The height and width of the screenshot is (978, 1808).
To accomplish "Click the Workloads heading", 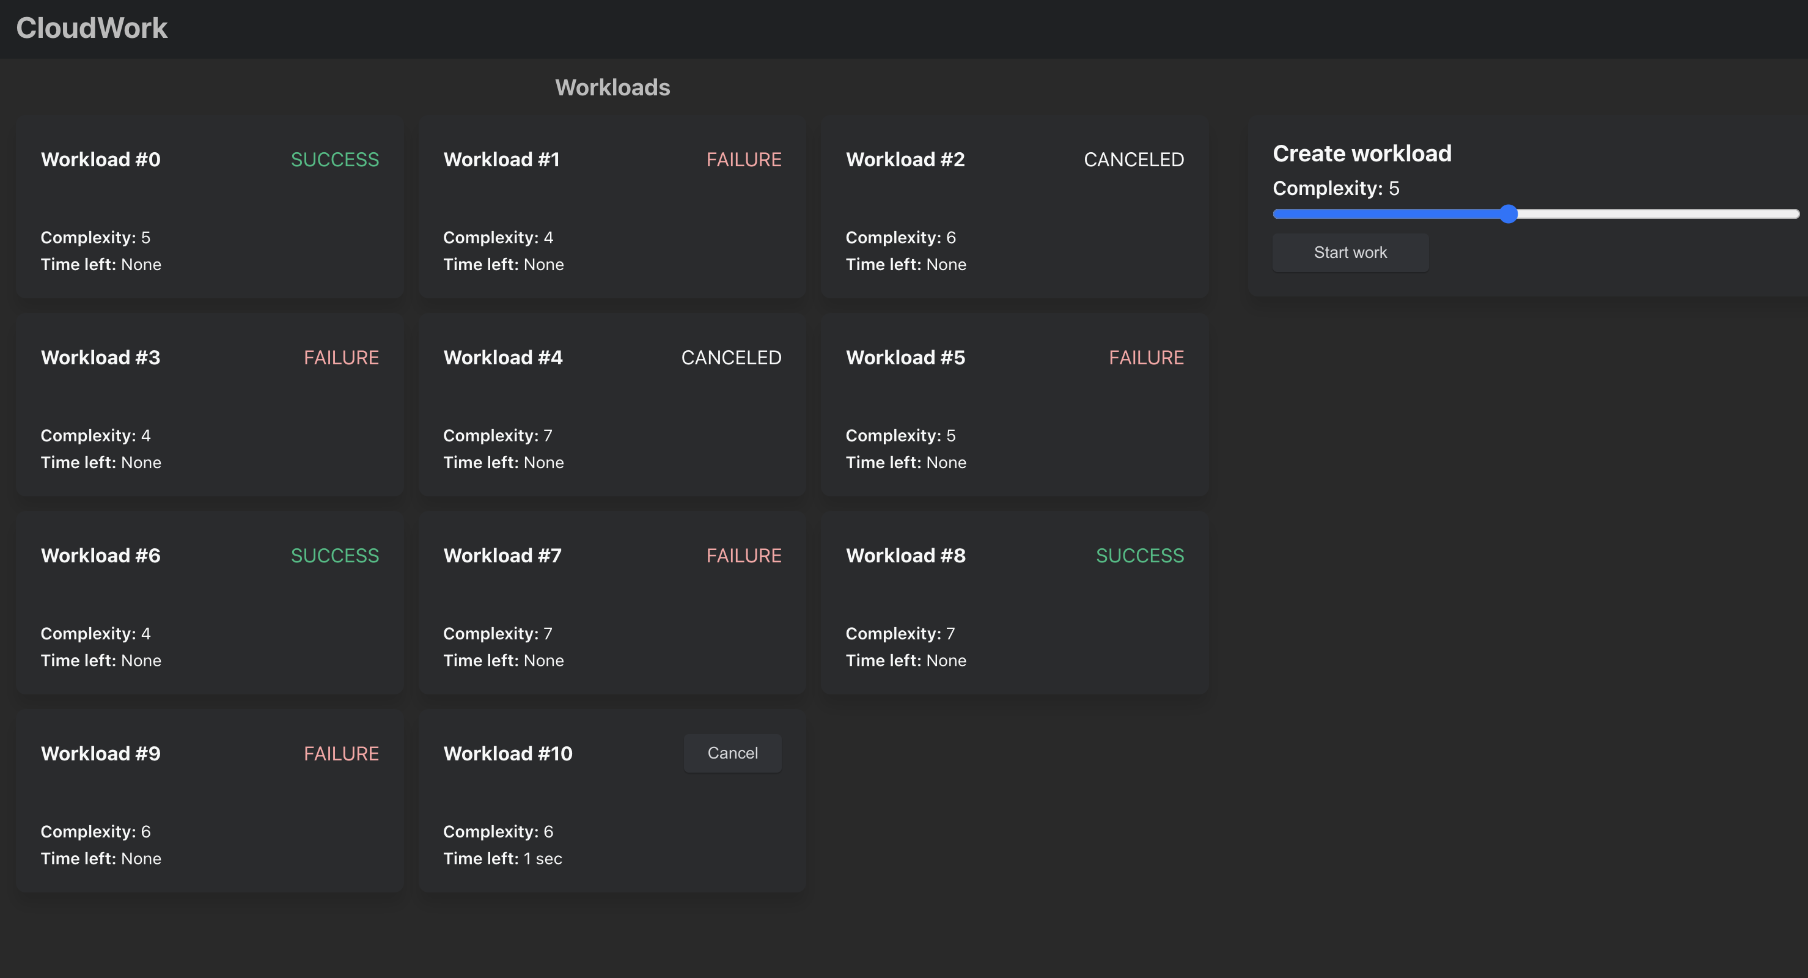I will click(x=612, y=87).
